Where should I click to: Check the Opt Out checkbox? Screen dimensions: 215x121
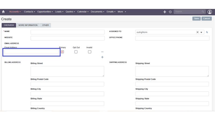tap(76, 52)
